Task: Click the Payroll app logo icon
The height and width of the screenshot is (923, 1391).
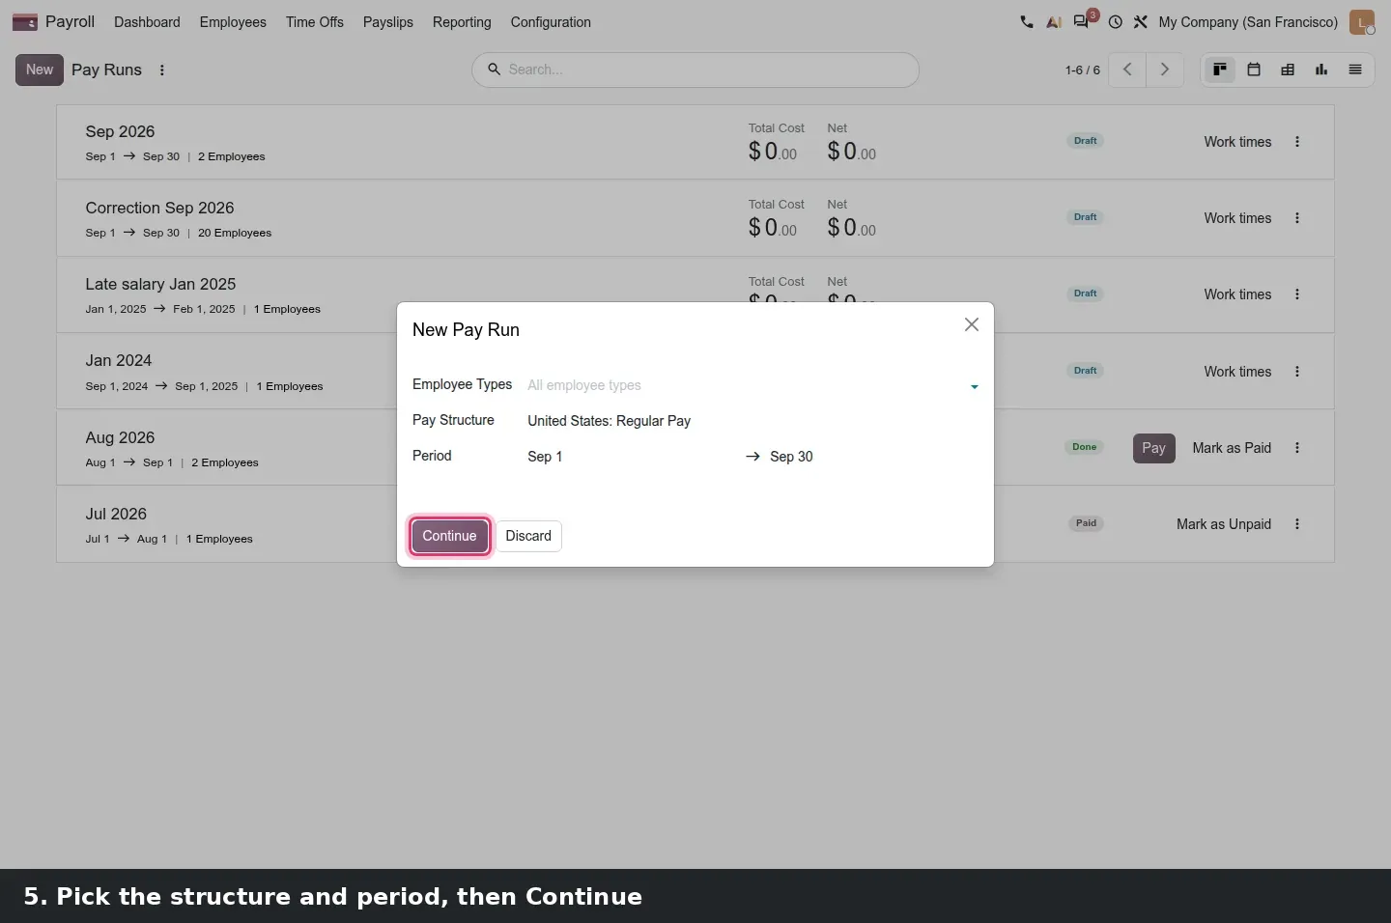Action: (x=24, y=22)
